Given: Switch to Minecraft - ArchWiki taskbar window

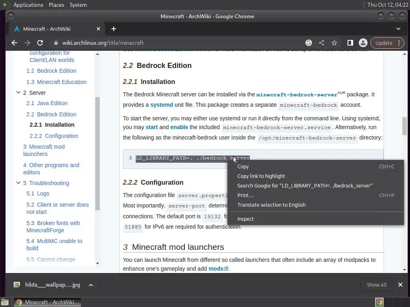Looking at the screenshot, I should click(47, 303).
